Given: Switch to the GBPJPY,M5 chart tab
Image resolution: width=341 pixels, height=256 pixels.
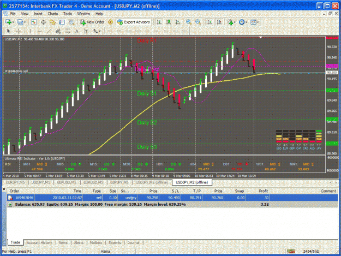Looking at the screenshot, I should 119,182.
